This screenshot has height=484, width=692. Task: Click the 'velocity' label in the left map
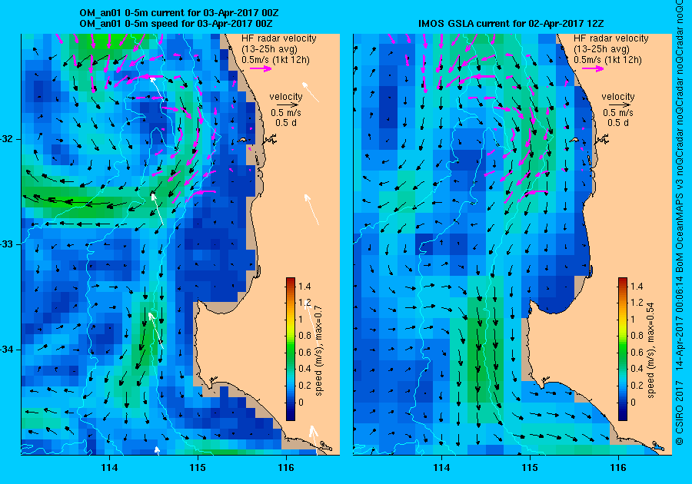point(286,97)
